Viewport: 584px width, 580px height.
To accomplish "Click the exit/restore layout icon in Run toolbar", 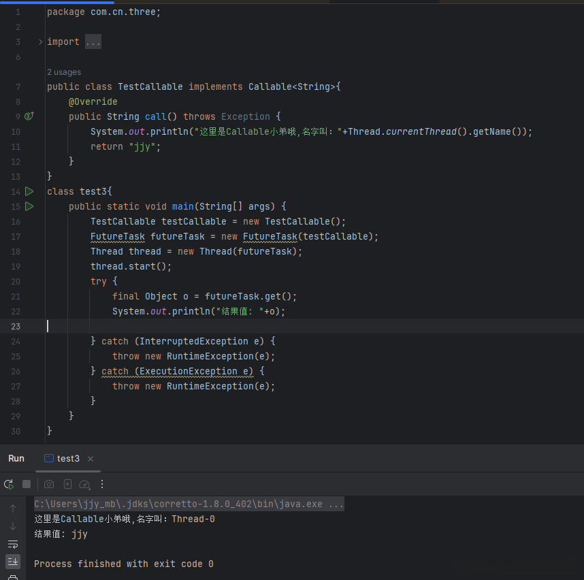I will click(x=67, y=484).
